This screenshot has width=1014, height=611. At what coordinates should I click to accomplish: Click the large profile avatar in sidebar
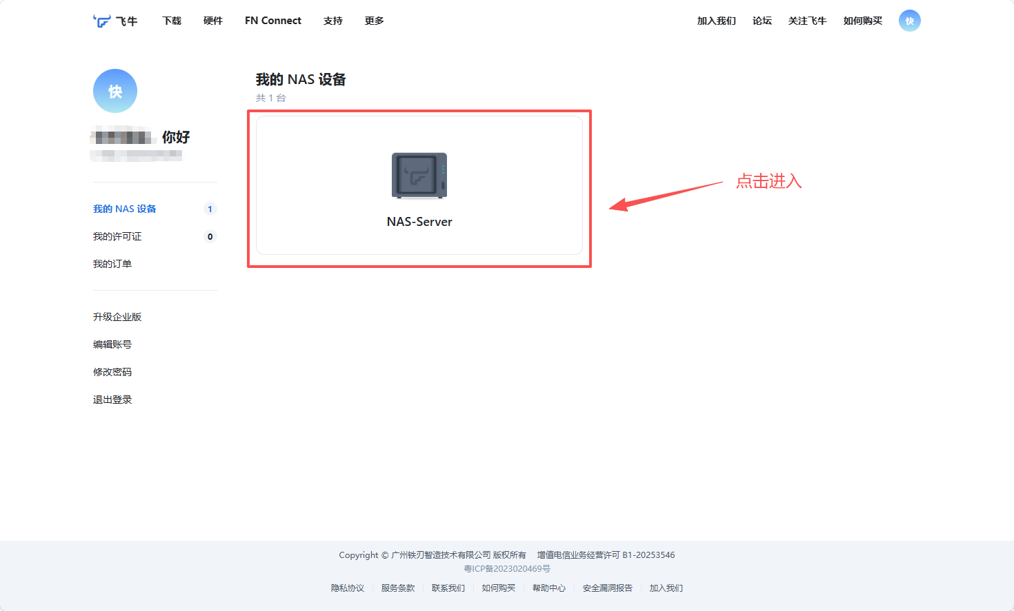[115, 91]
